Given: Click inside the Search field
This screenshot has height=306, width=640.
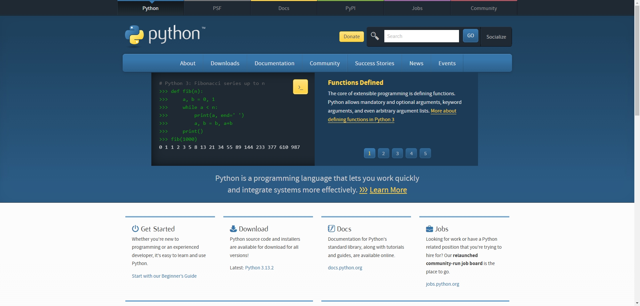Looking at the screenshot, I should tap(421, 36).
